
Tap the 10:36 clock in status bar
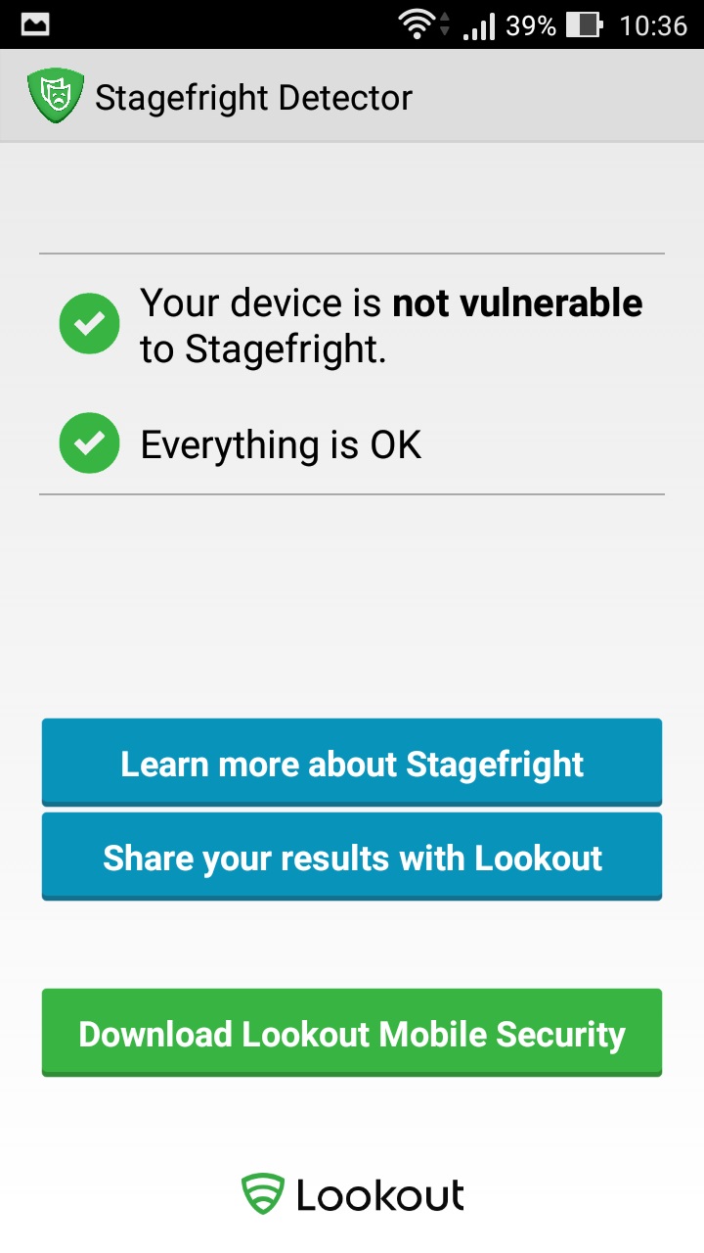click(x=653, y=24)
